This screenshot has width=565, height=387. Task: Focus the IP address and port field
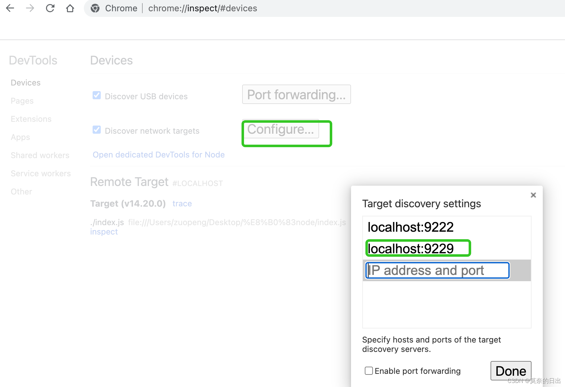(437, 271)
